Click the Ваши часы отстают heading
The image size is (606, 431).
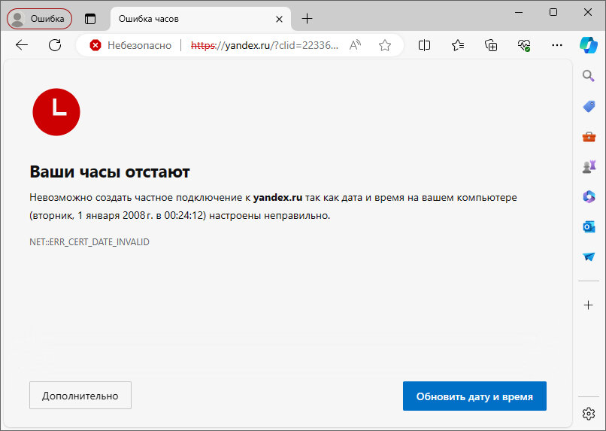[110, 171]
